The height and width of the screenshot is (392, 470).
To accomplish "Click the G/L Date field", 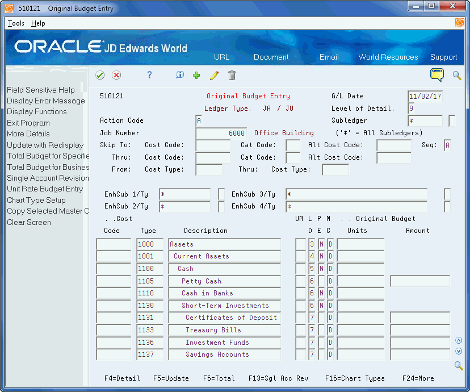I will pyautogui.click(x=425, y=96).
